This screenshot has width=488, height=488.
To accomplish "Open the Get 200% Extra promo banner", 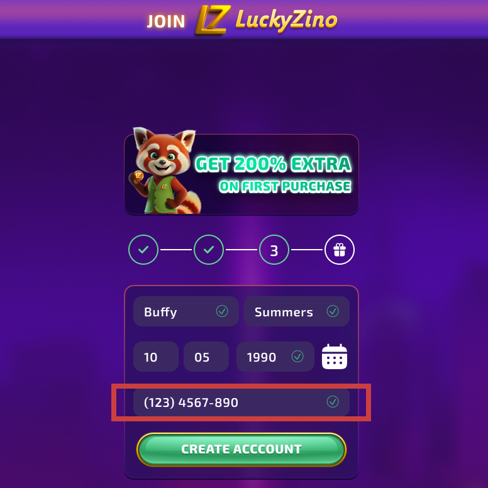I will click(x=241, y=174).
